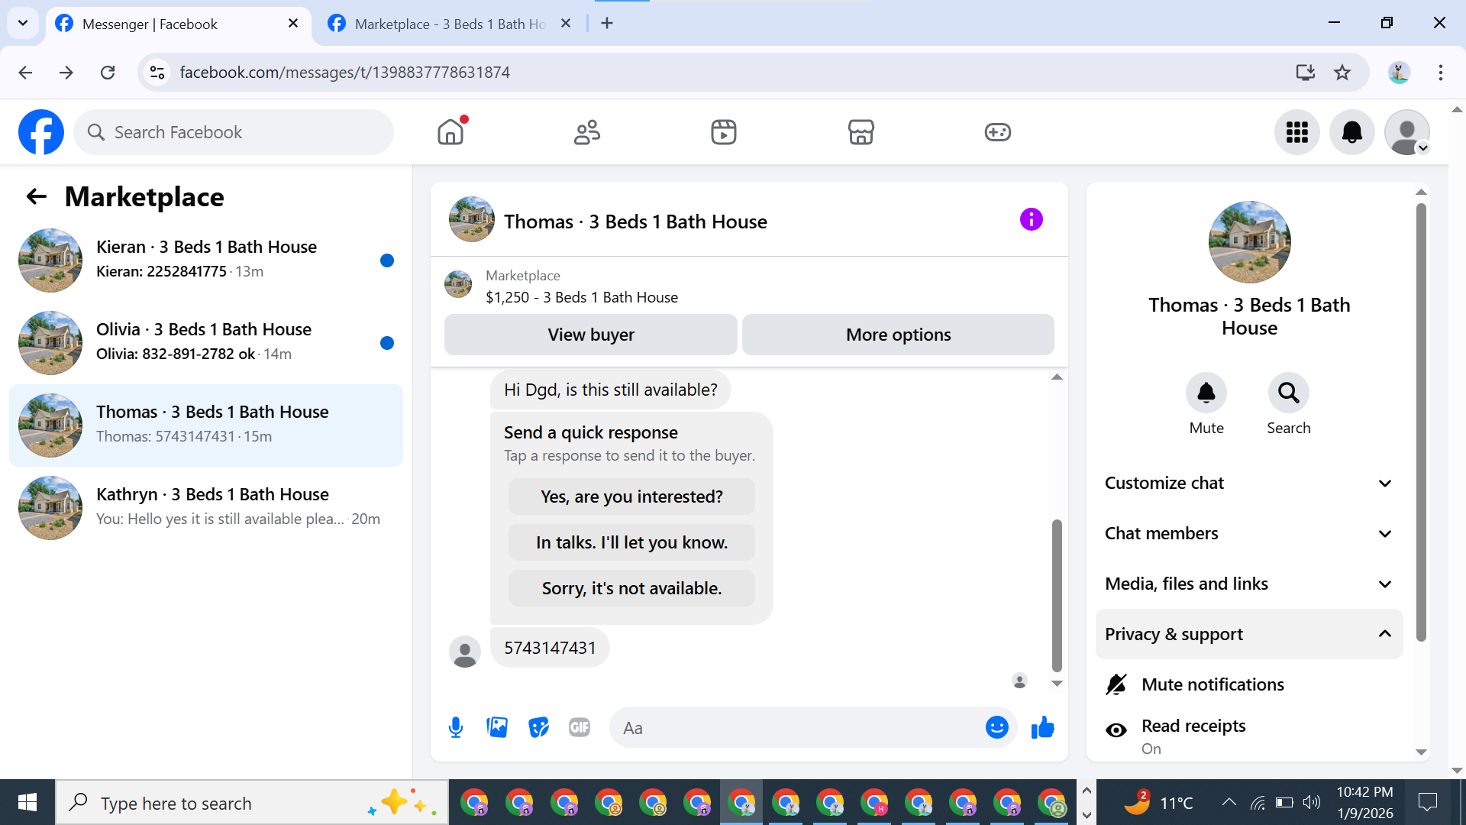Send the 'Yes, are you interested?' quick response

(631, 497)
